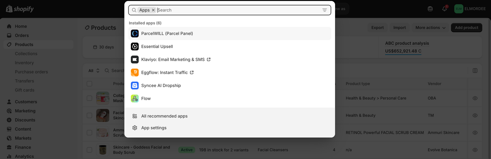Click the Customers sidebar icon
Image resolution: width=491 pixels, height=159 pixels.
coord(9,102)
